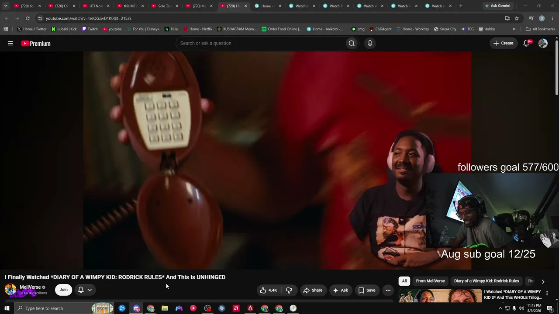The height and width of the screenshot is (314, 559).
Task: Open the Home / Twitter bookmark
Action: (31, 29)
